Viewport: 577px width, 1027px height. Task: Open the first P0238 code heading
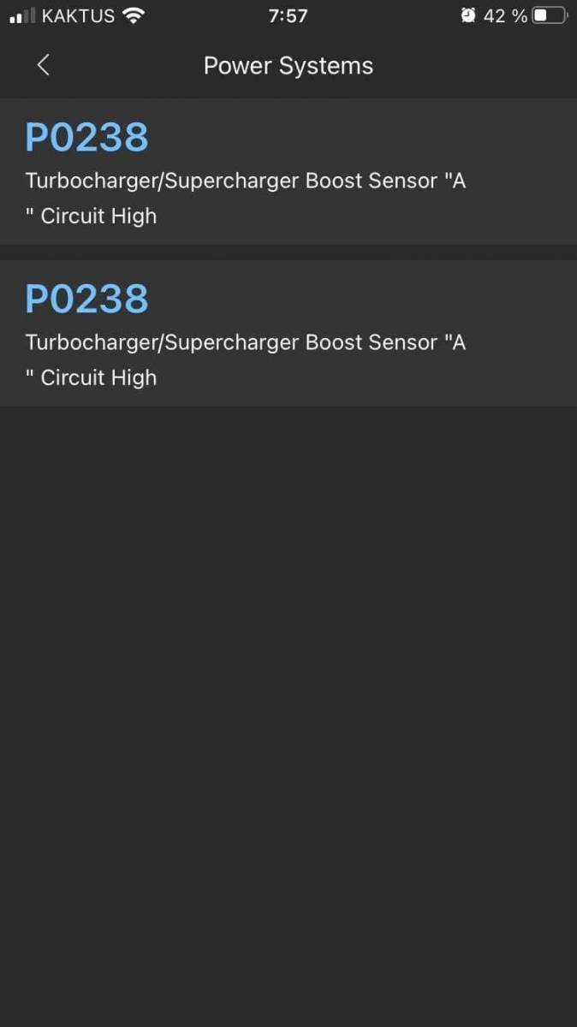pos(86,137)
